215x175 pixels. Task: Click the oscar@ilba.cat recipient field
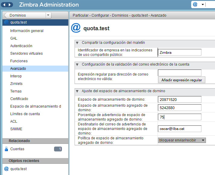[180, 129]
